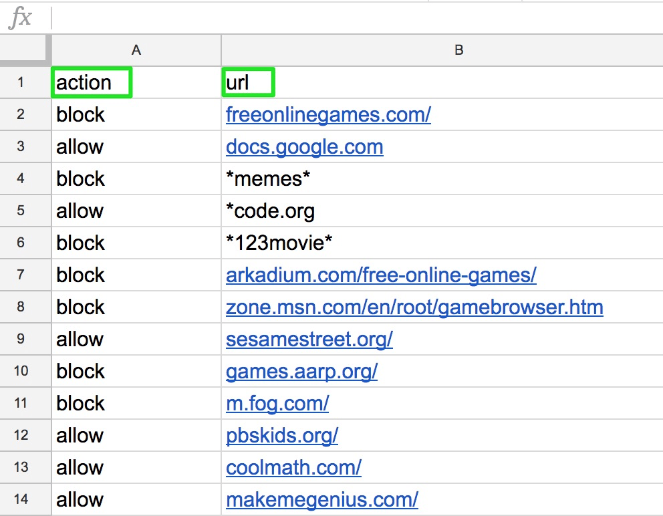Screen dimensions: 663x516
Task: Select 'allow' cell beside coolmath.com
Action: 136,467
